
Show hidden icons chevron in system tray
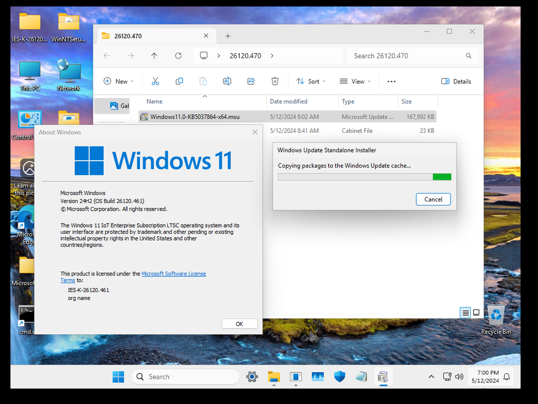click(x=431, y=377)
